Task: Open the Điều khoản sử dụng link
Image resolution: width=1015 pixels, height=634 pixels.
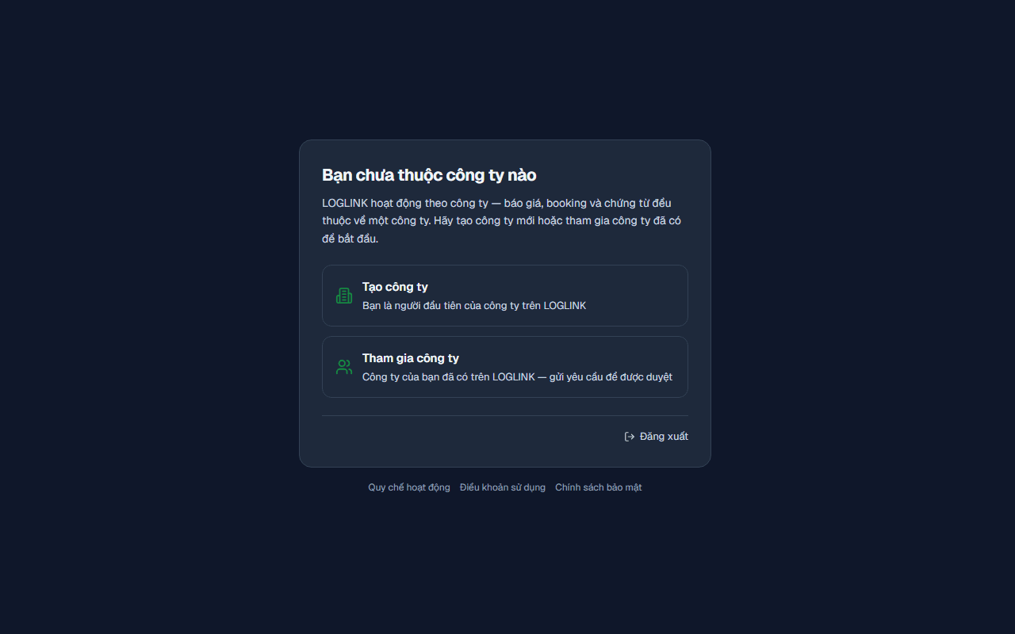Action: click(503, 487)
